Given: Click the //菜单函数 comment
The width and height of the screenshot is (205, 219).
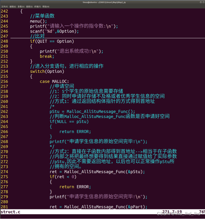Looking at the screenshot, I should (42, 16).
